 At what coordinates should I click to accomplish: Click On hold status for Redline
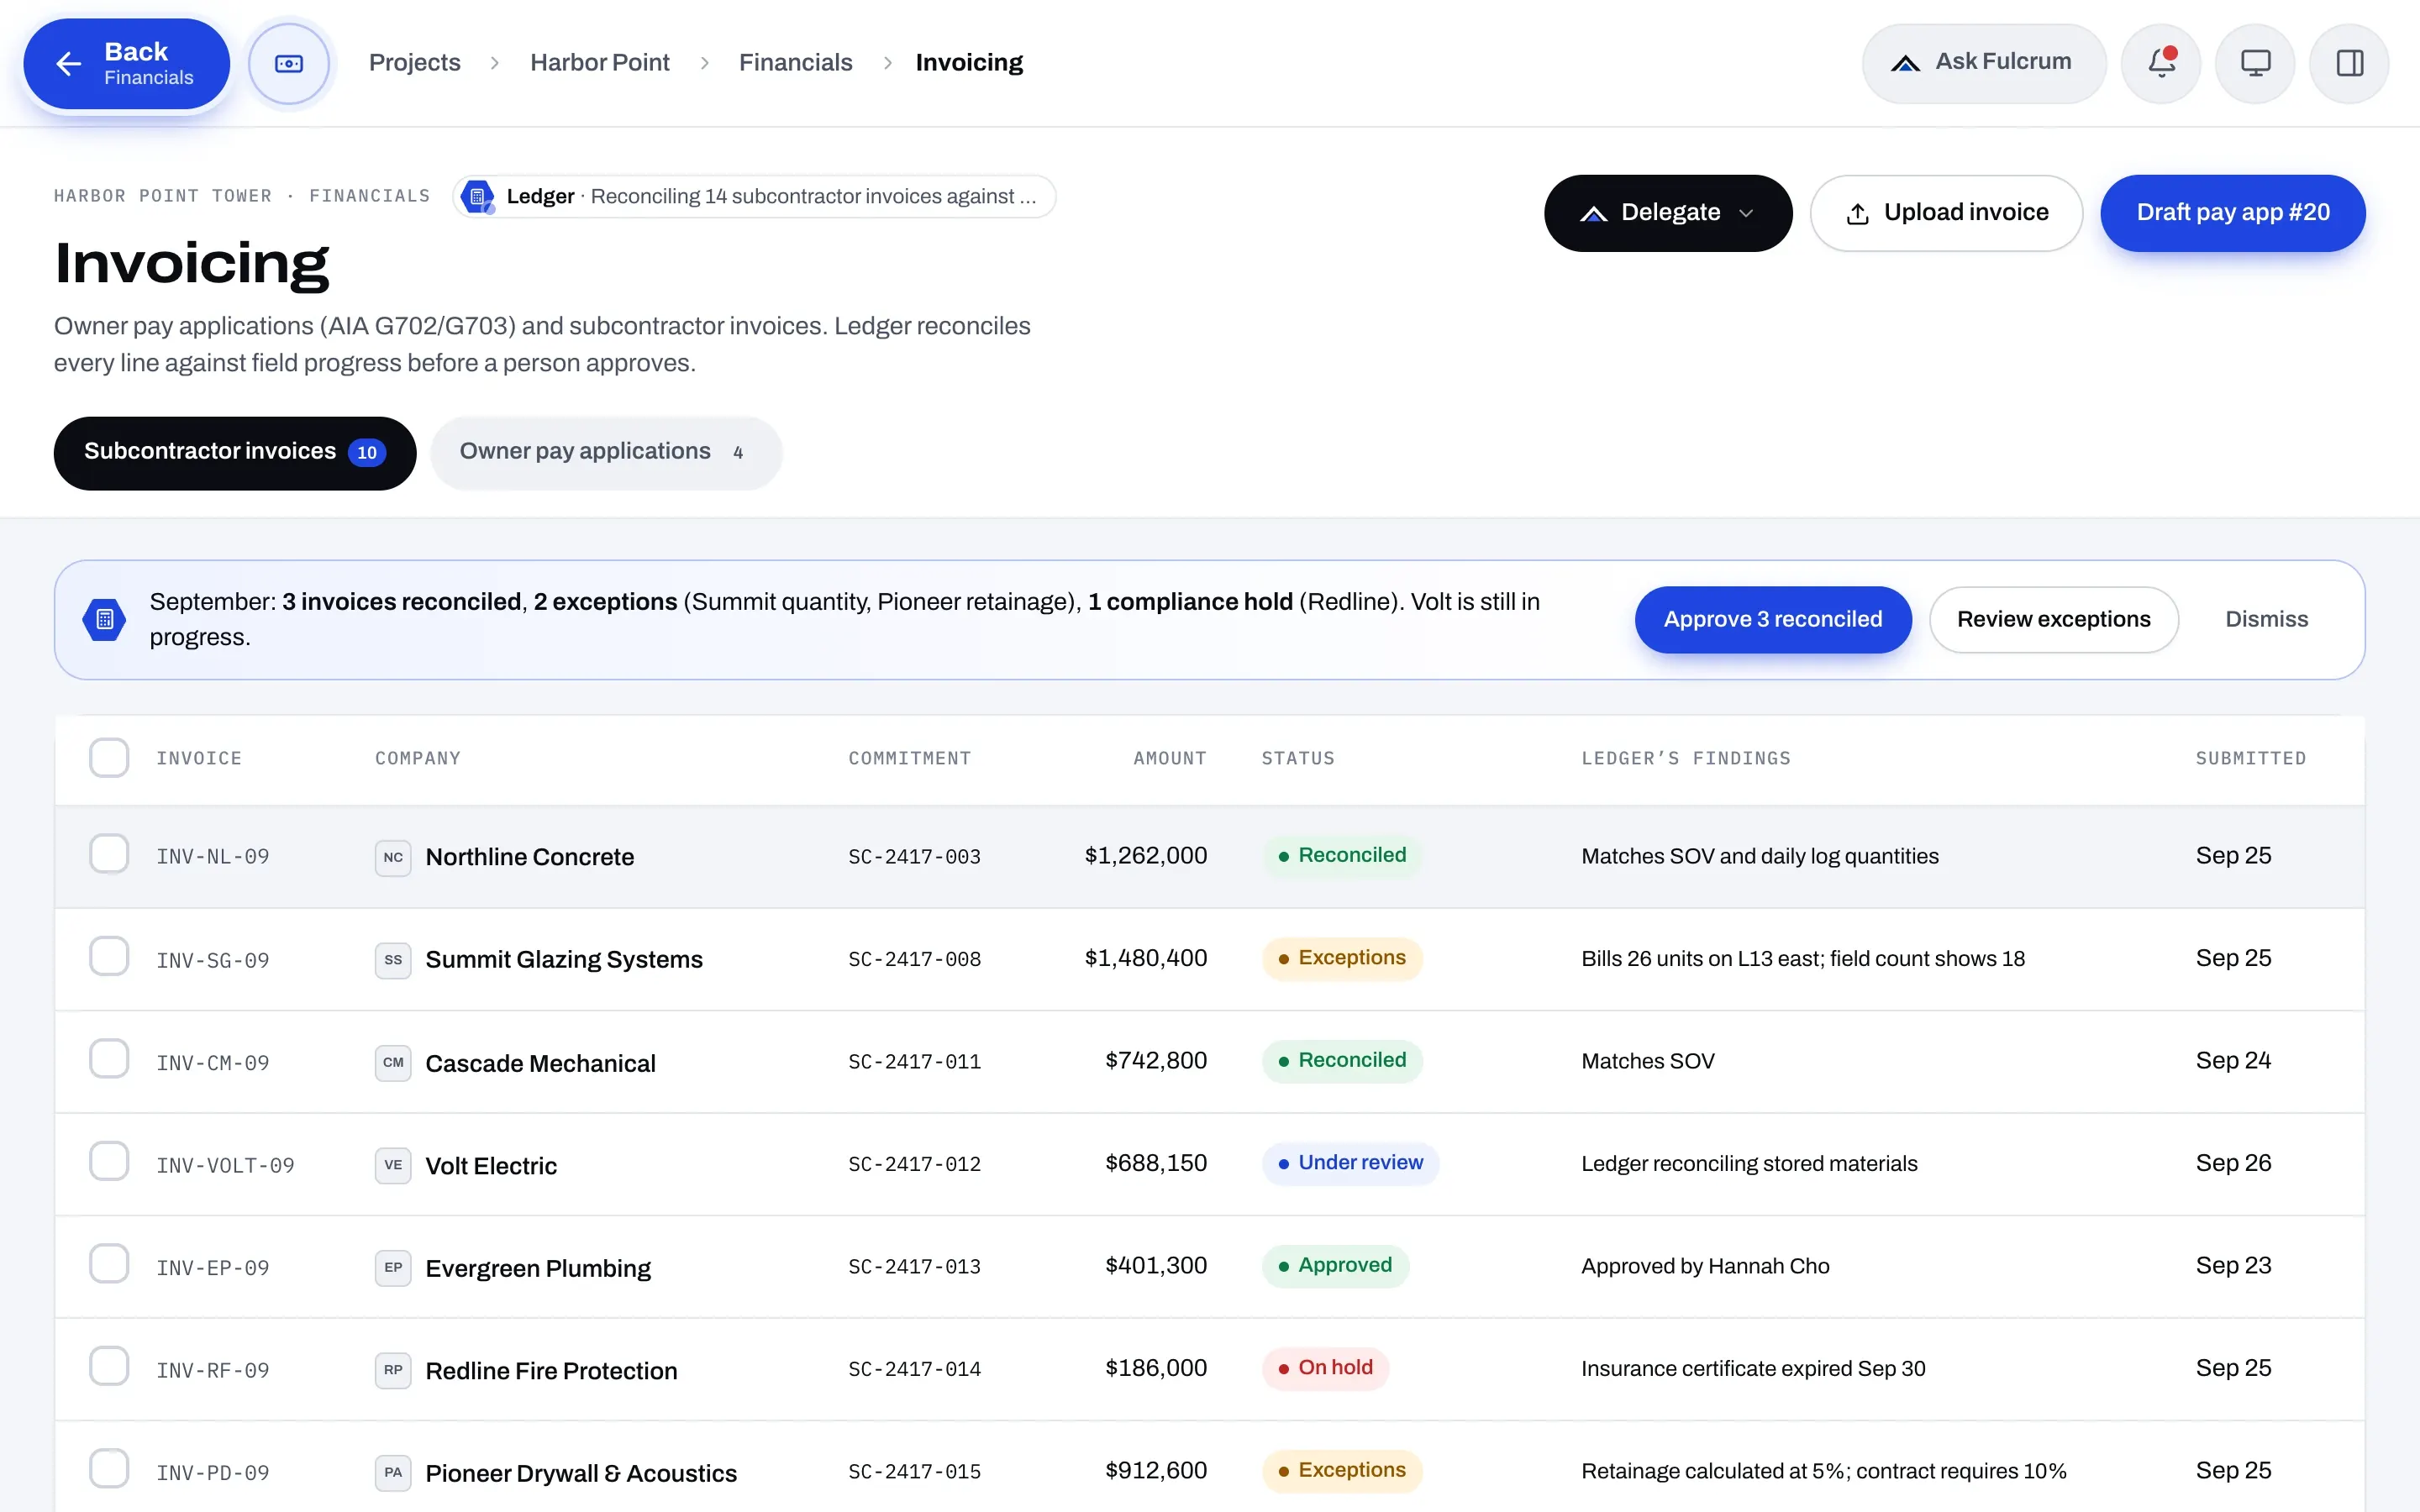(x=1325, y=1368)
